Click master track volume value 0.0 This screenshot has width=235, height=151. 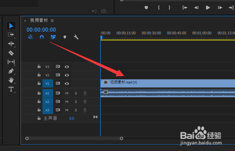(72, 118)
